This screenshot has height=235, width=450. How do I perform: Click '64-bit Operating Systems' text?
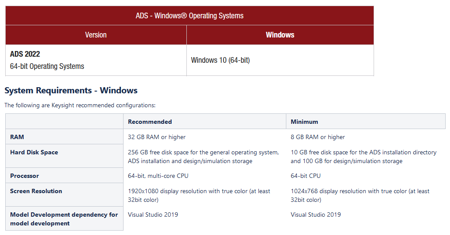47,66
